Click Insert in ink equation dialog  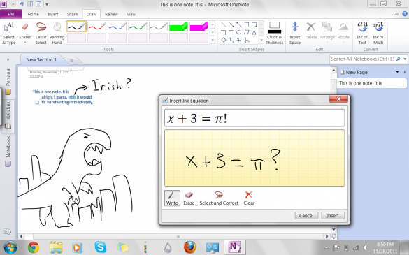(333, 216)
